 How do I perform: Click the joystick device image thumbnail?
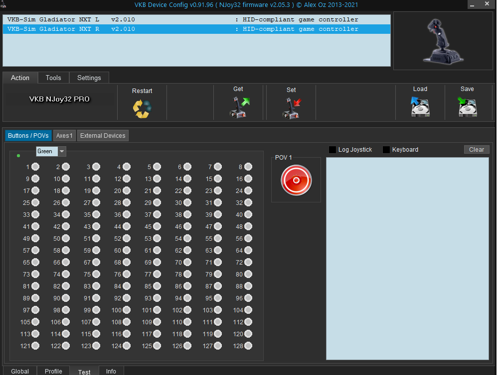point(443,41)
